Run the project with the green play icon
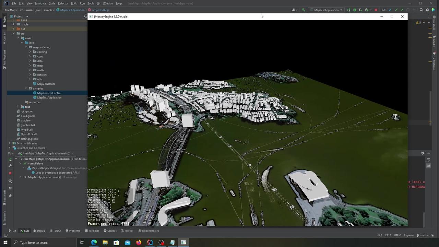Viewport: 439px width, 247px height. [x=349, y=10]
